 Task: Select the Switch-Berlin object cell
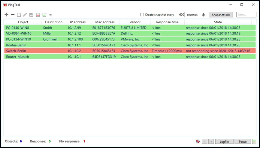coord(16,51)
